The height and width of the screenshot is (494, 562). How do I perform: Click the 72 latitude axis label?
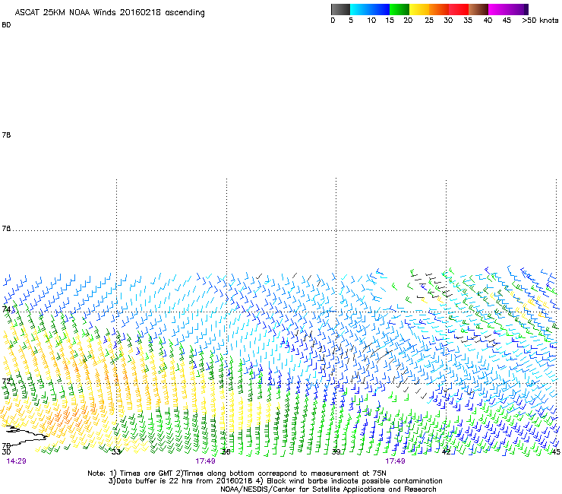click(x=6, y=381)
